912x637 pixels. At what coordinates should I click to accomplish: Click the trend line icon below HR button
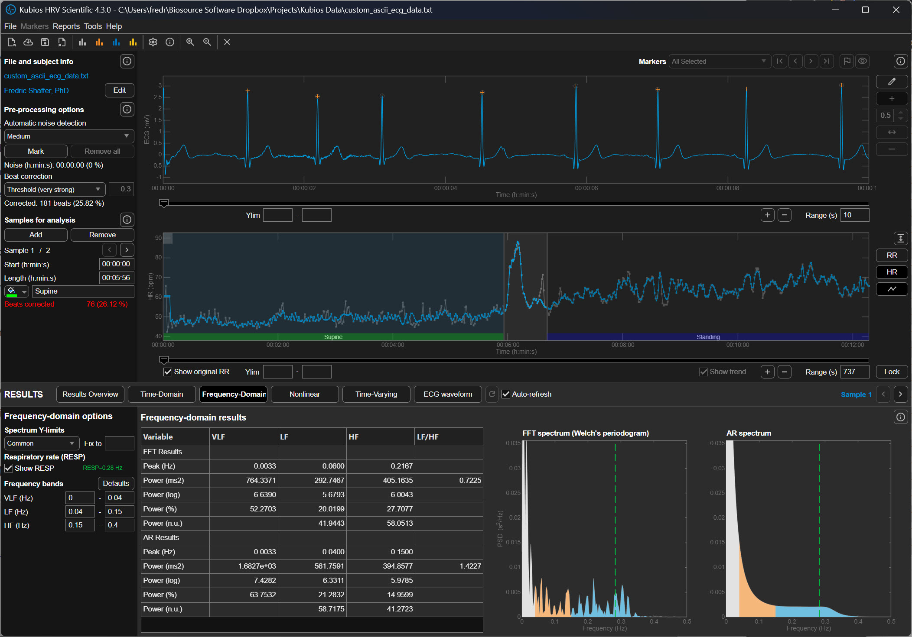[x=891, y=289]
